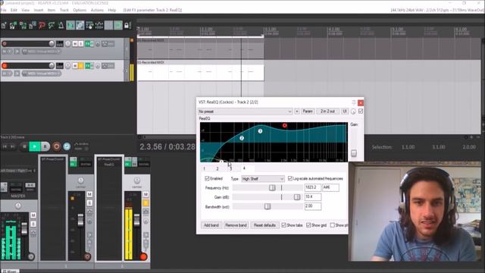Image resolution: width=485 pixels, height=273 pixels.
Task: Click the Open project toolbar icon
Action: coord(13,25)
